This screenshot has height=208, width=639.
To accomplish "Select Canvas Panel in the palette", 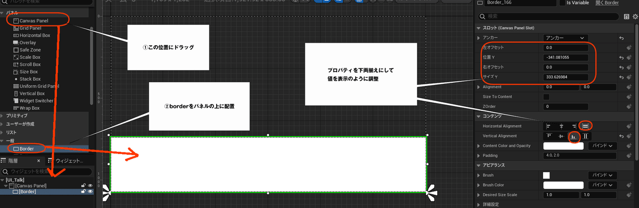I will coord(34,21).
